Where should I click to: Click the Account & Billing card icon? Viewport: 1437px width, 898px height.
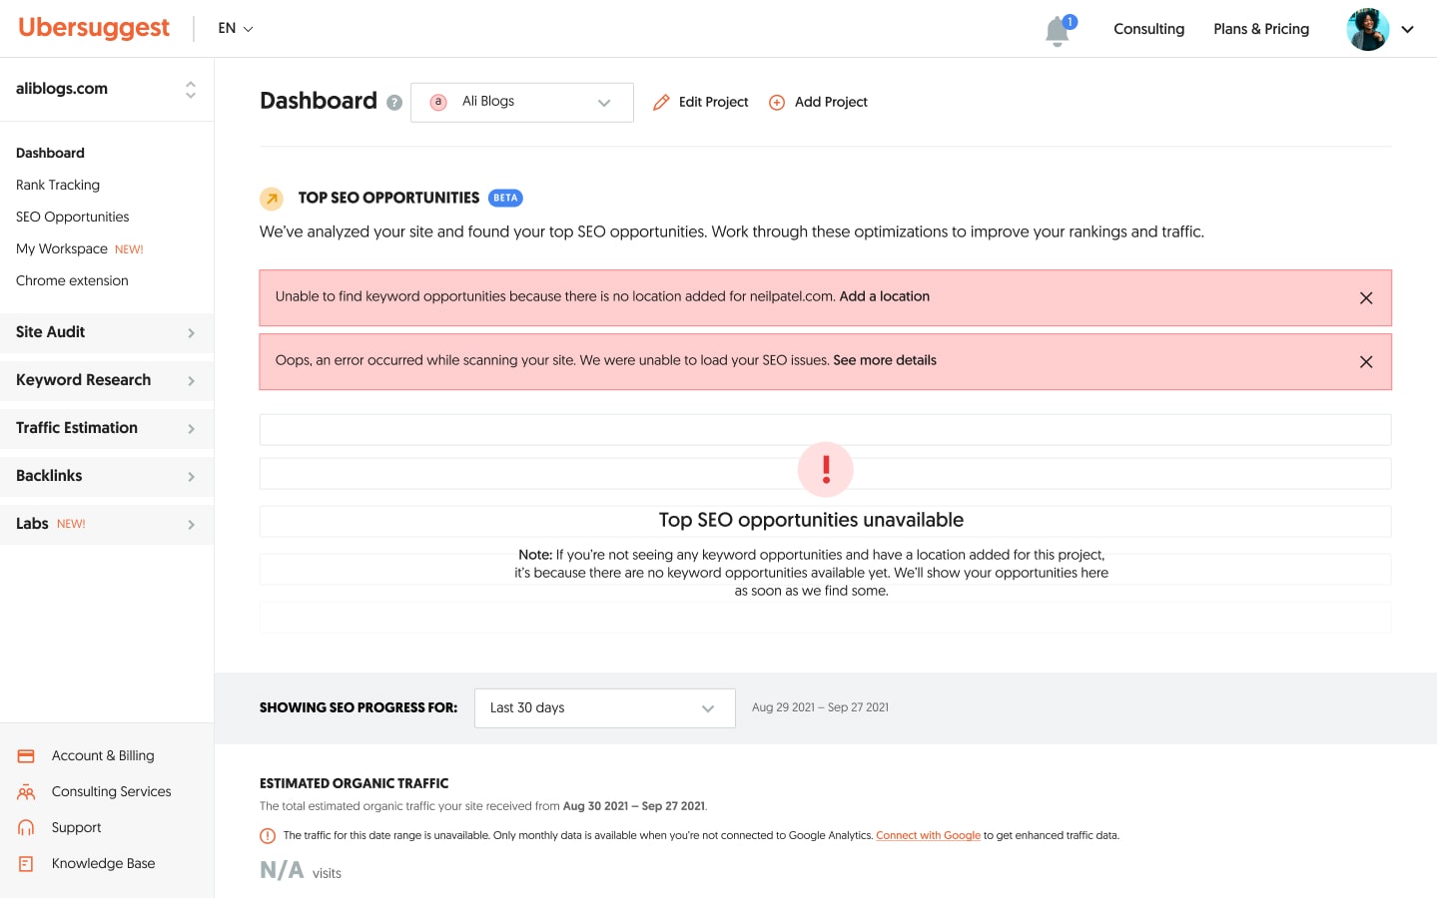(x=26, y=756)
